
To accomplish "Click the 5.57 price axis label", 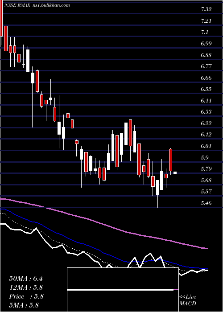I will coord(206,192).
